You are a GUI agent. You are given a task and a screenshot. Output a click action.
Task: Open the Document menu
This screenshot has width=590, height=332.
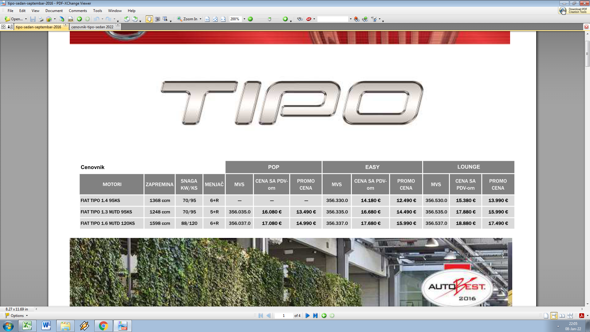[54, 11]
